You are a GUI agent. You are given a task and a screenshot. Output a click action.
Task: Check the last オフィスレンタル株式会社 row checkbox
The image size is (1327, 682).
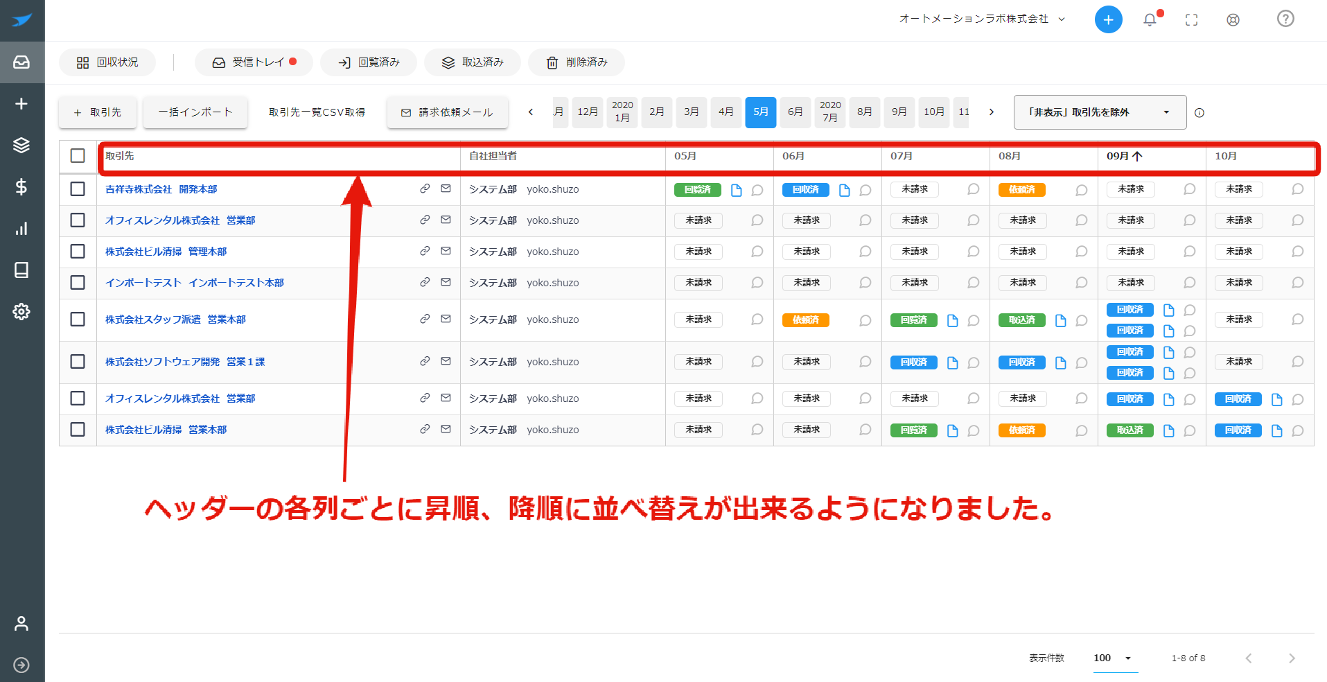point(78,398)
